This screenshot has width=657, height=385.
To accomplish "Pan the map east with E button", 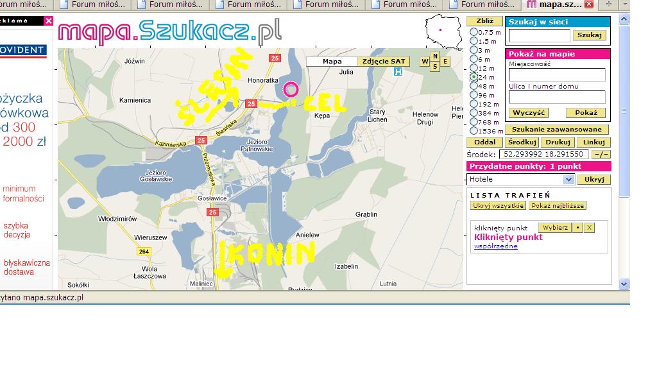I will pyautogui.click(x=445, y=62).
